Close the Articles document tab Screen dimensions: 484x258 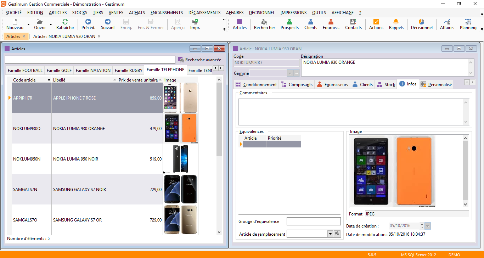tap(24, 37)
